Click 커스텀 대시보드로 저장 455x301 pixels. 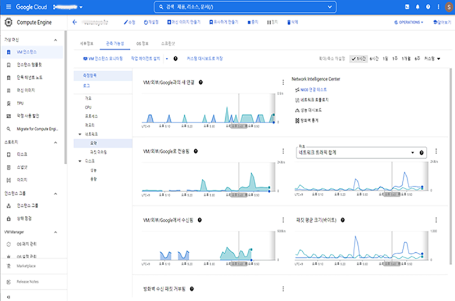(x=205, y=59)
